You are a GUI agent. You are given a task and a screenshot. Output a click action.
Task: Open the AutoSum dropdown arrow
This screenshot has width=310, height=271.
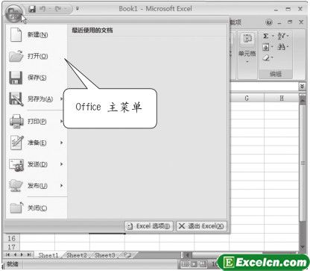pos(273,37)
